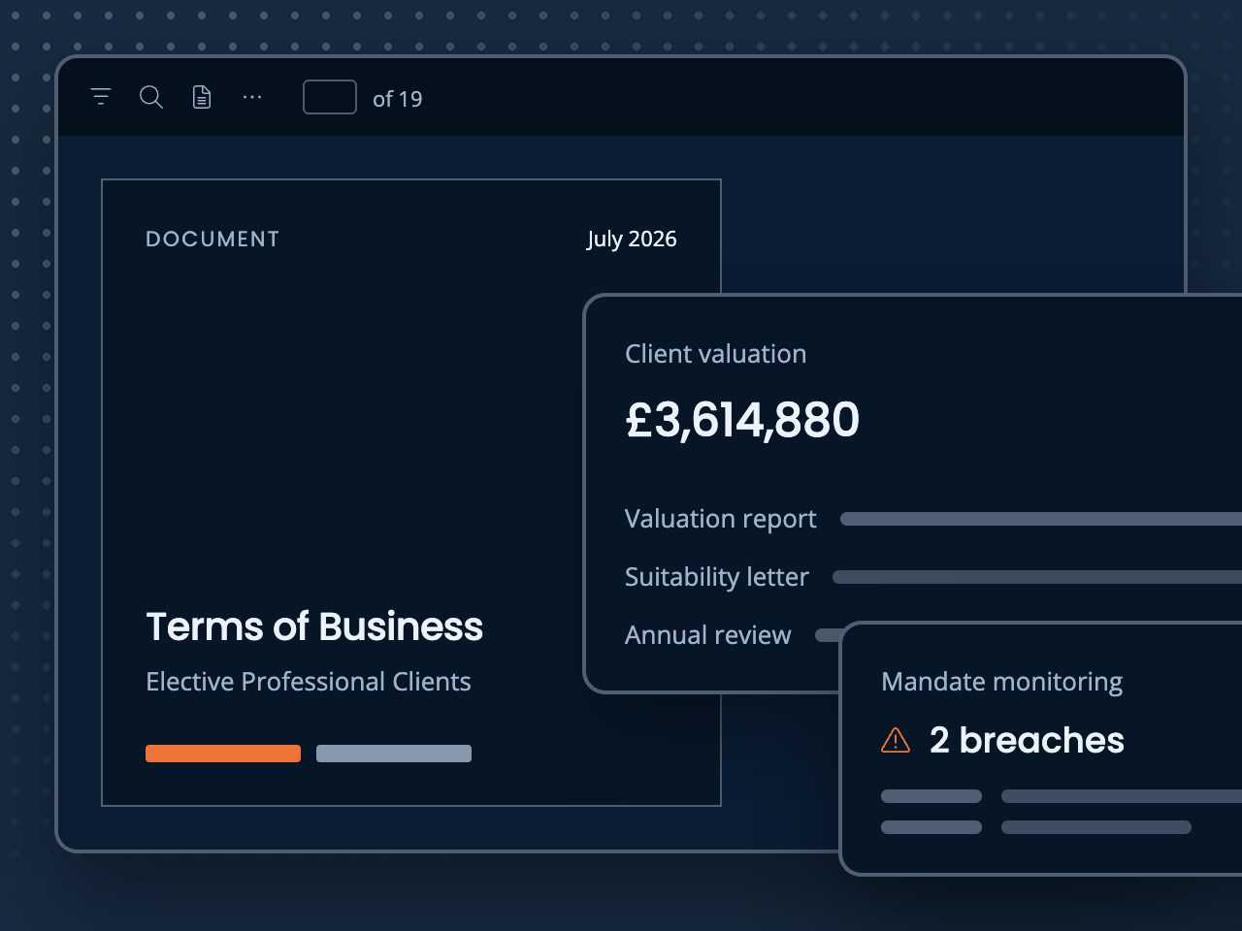Select the Client valuation heading
This screenshot has height=931, width=1242.
(715, 354)
